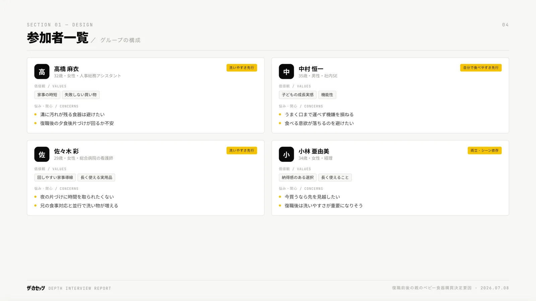Click the footer date 2026.07.08

495,288
